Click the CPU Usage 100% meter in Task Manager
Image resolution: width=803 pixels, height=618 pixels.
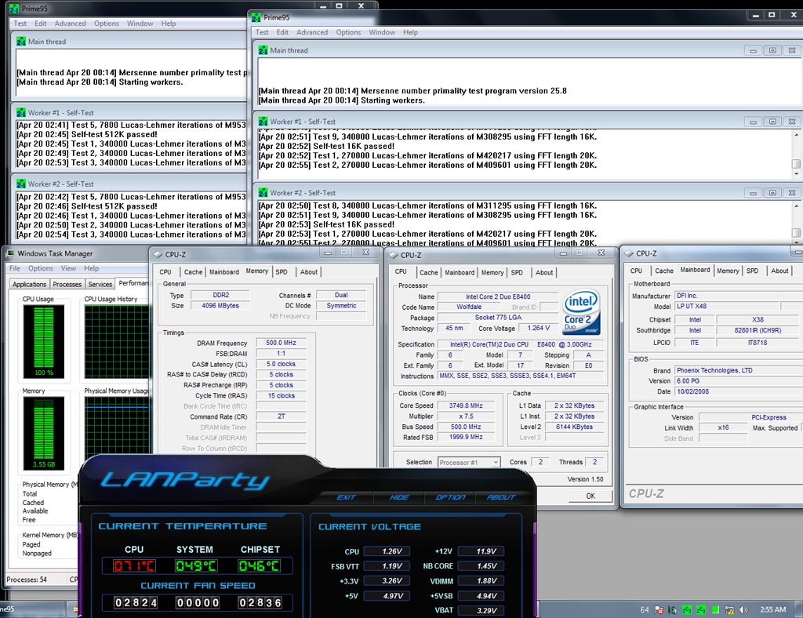[x=44, y=341]
